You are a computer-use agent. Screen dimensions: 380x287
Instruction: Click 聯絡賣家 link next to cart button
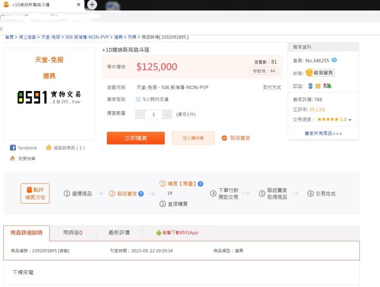tap(240, 138)
